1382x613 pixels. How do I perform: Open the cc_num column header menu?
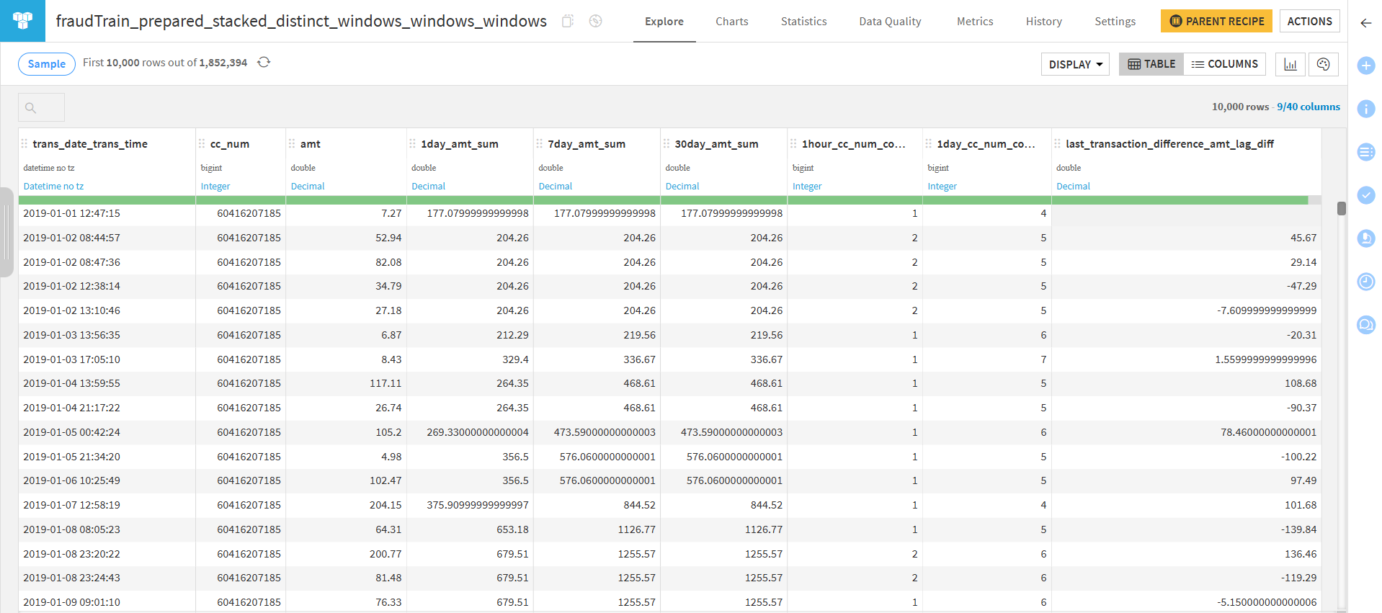pos(230,144)
